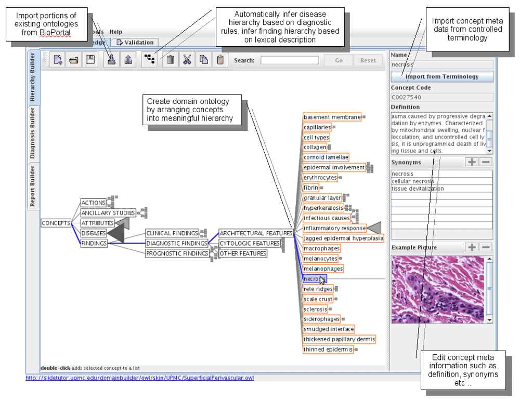The image size is (520, 402).
Task: Select the cornoid lamellae concept
Action: (x=326, y=157)
